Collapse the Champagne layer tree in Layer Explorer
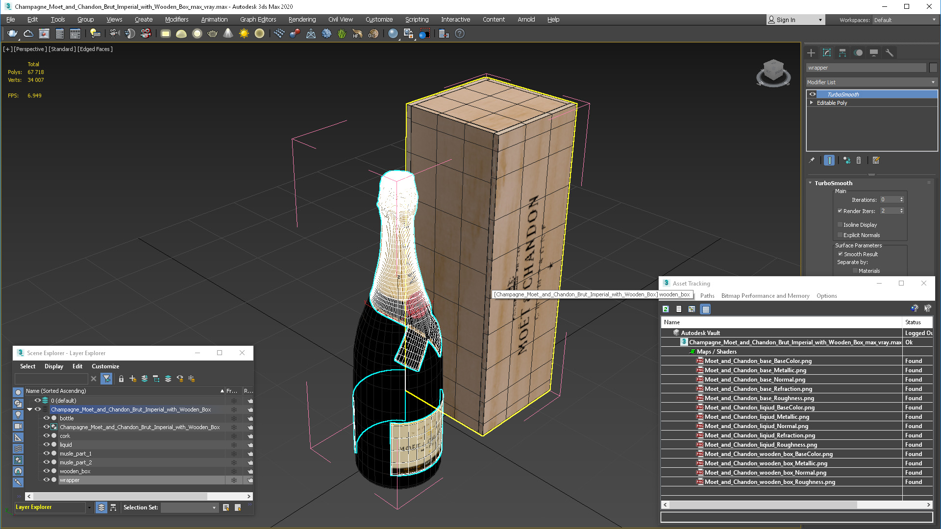941x529 pixels. [29, 409]
